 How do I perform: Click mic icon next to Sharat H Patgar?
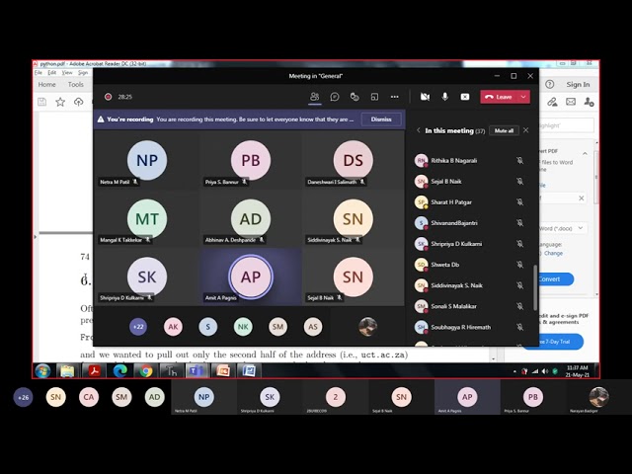click(520, 201)
